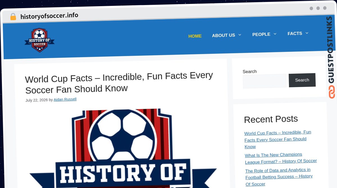337x188 pixels.
Task: Open Role of Data and Analytics post
Action: point(279,177)
